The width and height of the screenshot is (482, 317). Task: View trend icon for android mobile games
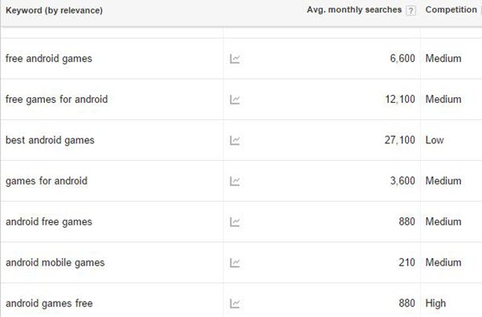[x=235, y=263]
